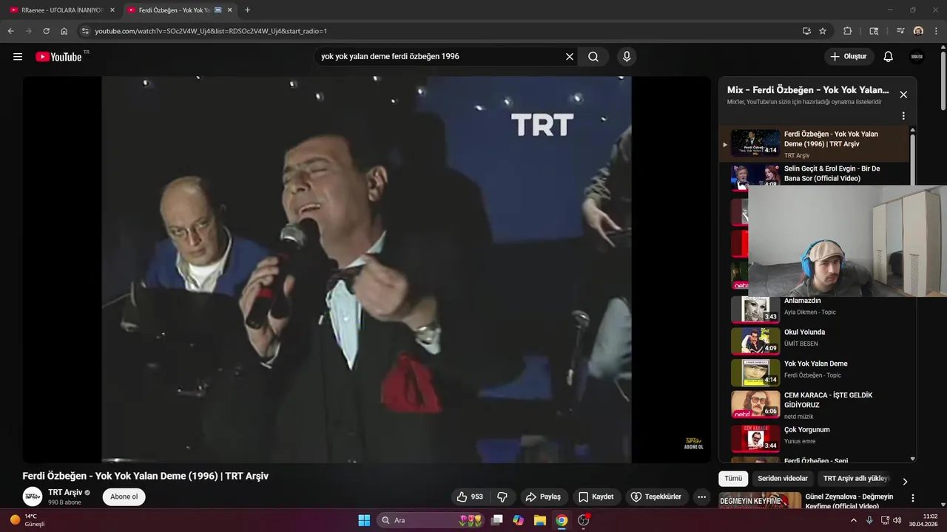Play Anlamazdın by Ayla Dikmen
Viewport: 947px width, 532px height.
pos(814,309)
